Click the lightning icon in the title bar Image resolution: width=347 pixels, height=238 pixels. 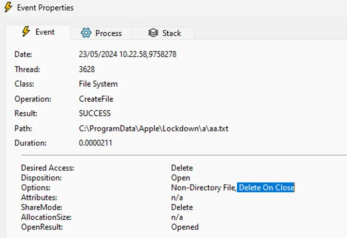[8, 7]
